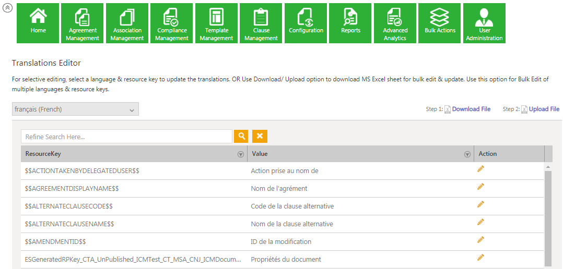Open Agreement Management tile
Image resolution: width=563 pixels, height=269 pixels.
click(x=83, y=23)
